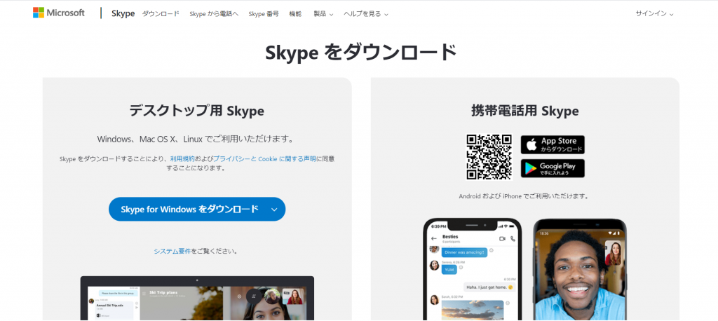This screenshot has height=321, width=718.
Task: Click the 利用規約 link
Action: pos(182,159)
